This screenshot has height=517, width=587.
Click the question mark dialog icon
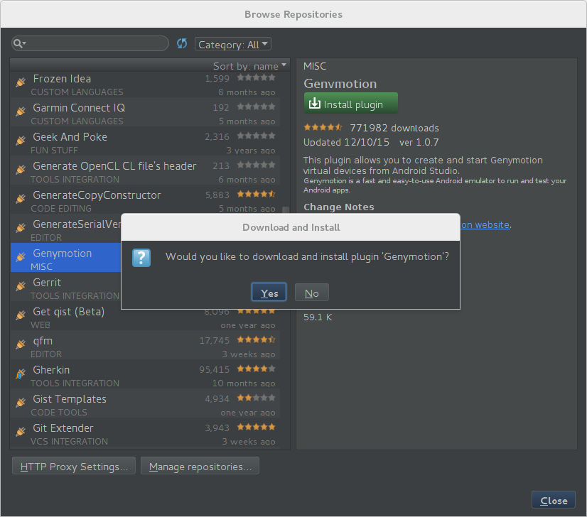pos(141,257)
